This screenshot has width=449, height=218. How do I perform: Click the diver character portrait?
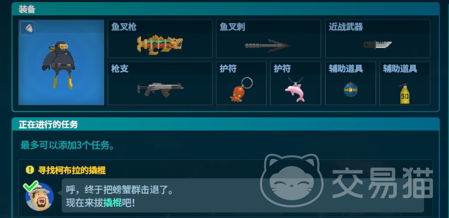click(x=61, y=62)
